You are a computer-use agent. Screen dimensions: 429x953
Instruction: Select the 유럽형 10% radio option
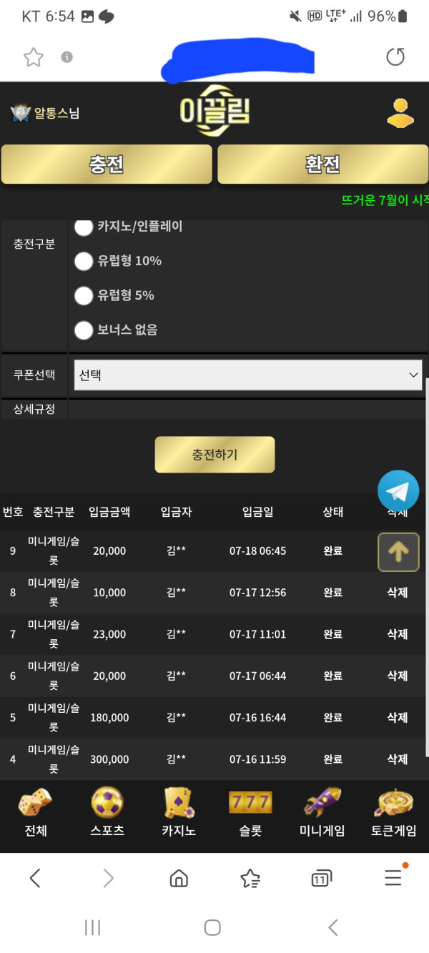(x=84, y=261)
